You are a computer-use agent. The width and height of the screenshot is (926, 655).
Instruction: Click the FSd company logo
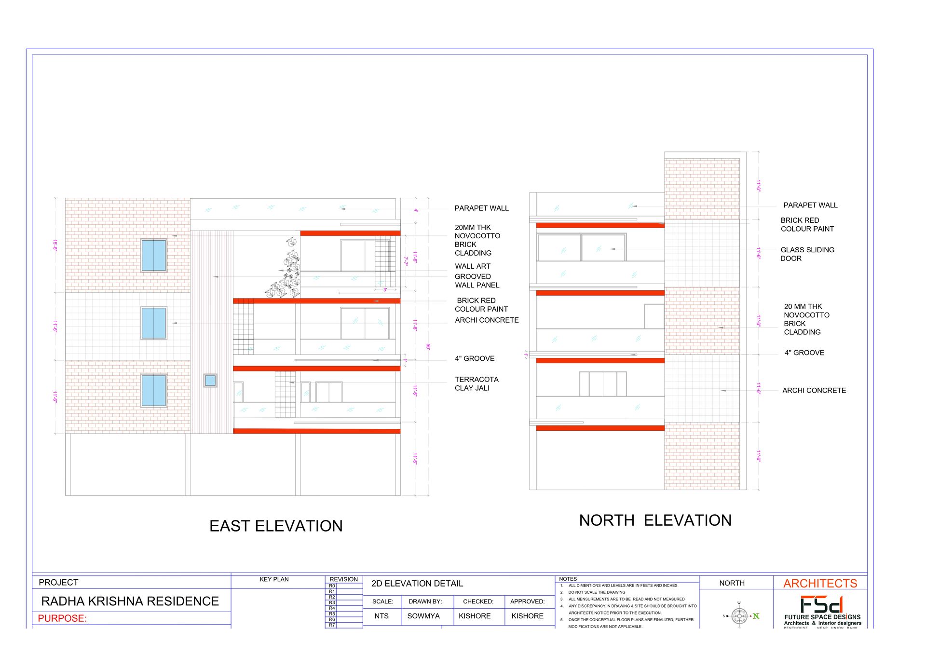pyautogui.click(x=821, y=604)
